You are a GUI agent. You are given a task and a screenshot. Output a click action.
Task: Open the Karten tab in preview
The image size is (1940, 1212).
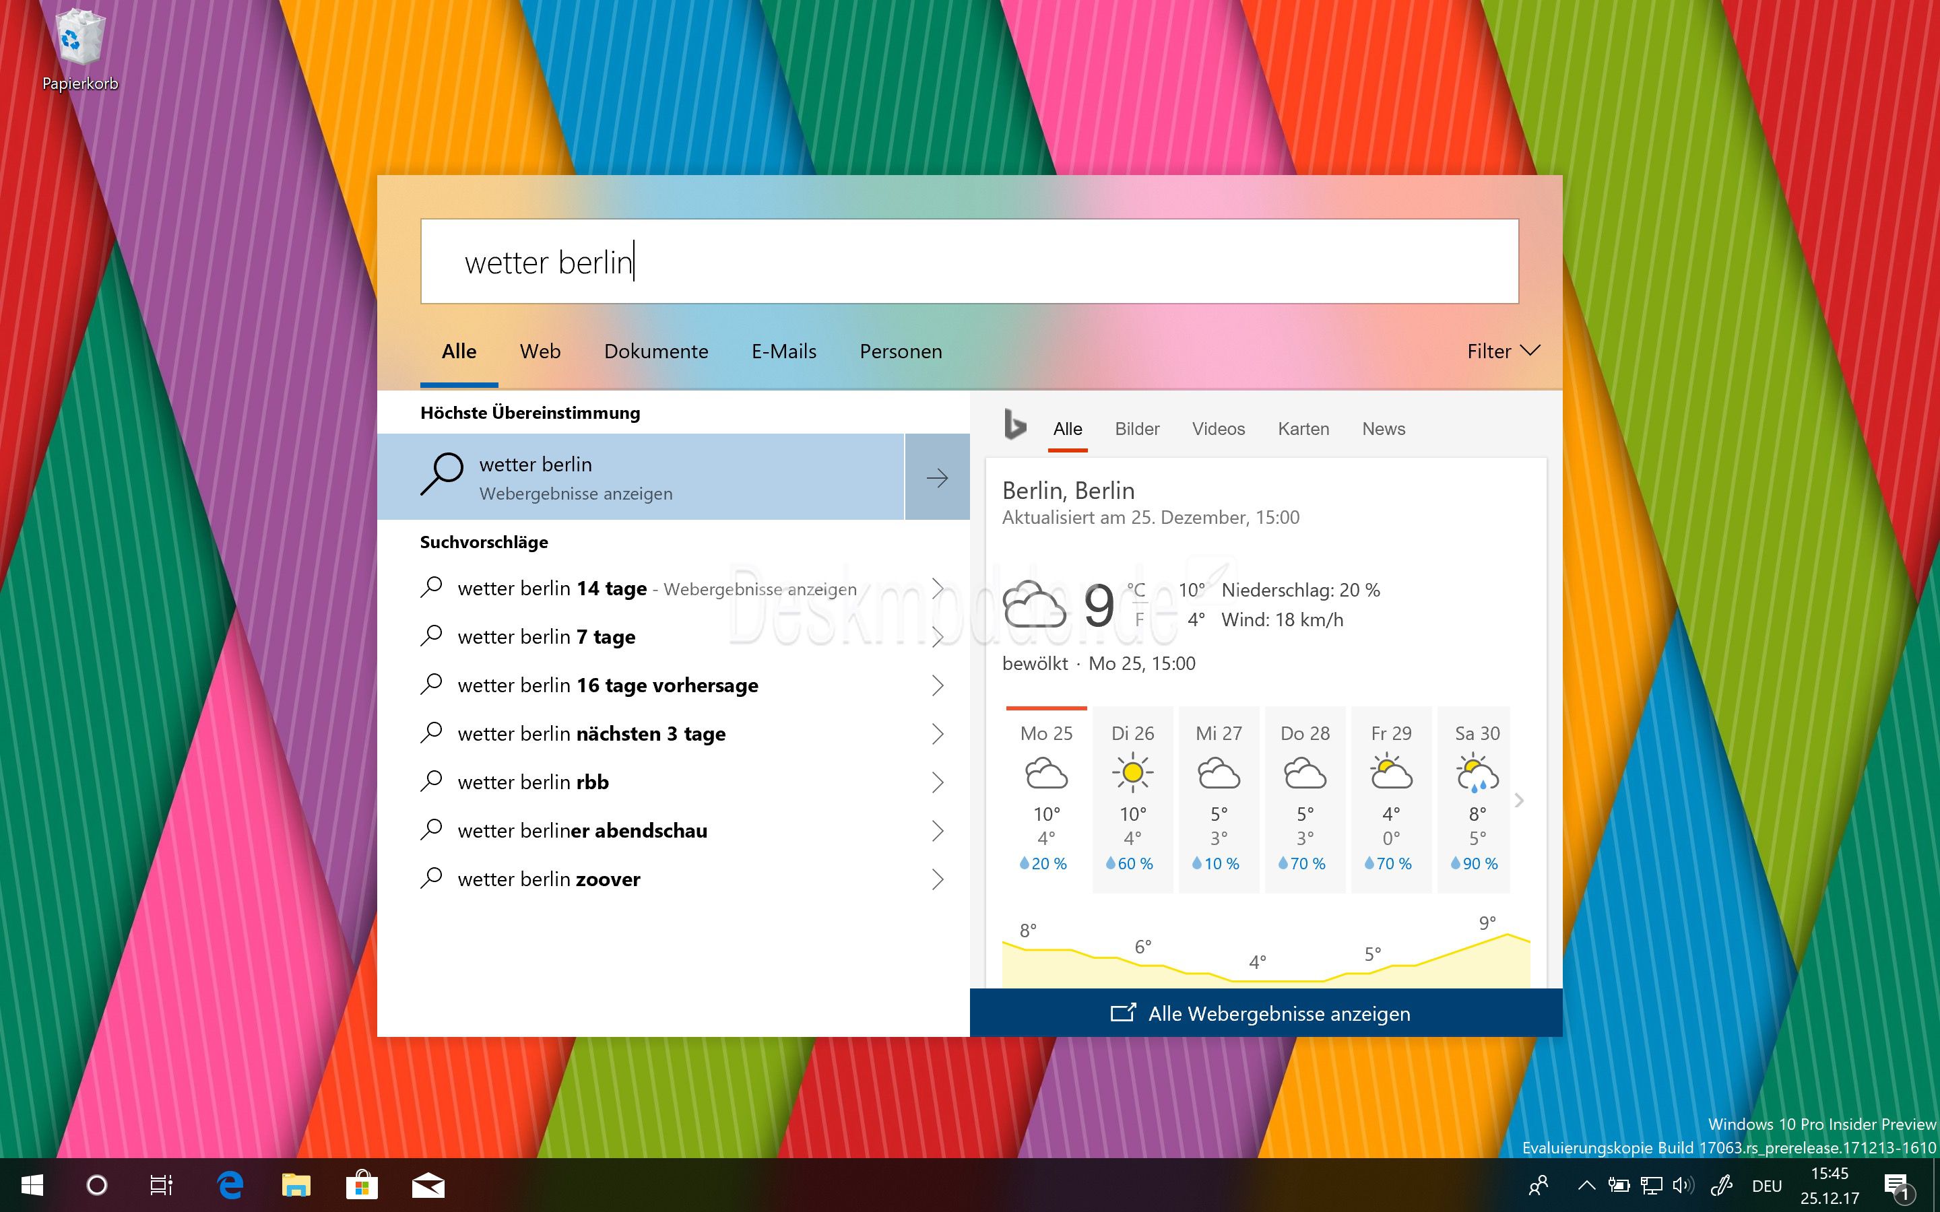coord(1303,429)
